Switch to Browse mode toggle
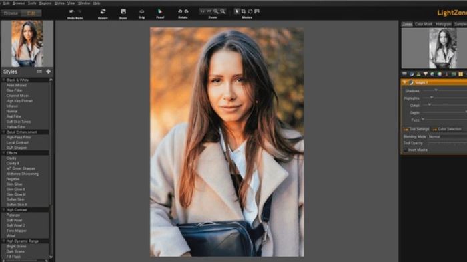The height and width of the screenshot is (262, 467). pyautogui.click(x=11, y=13)
